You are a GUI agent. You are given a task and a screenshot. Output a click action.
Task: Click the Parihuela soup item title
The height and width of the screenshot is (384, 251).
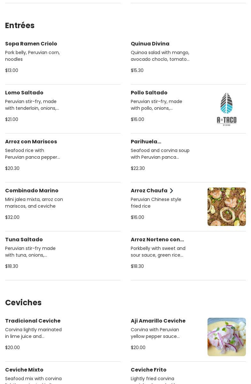click(x=146, y=142)
